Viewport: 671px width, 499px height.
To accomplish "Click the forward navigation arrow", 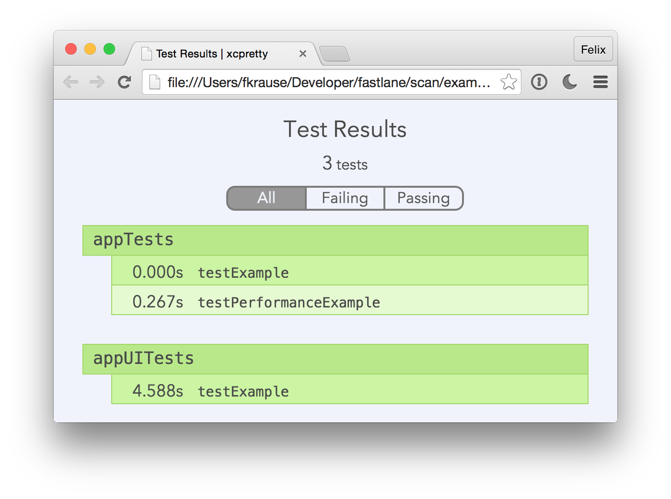I will coord(97,82).
